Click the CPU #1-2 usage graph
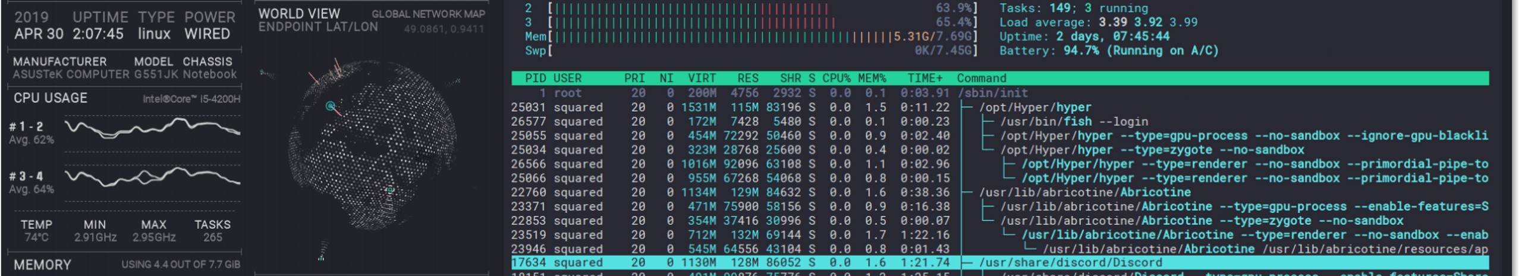1522x276 pixels. click(152, 128)
